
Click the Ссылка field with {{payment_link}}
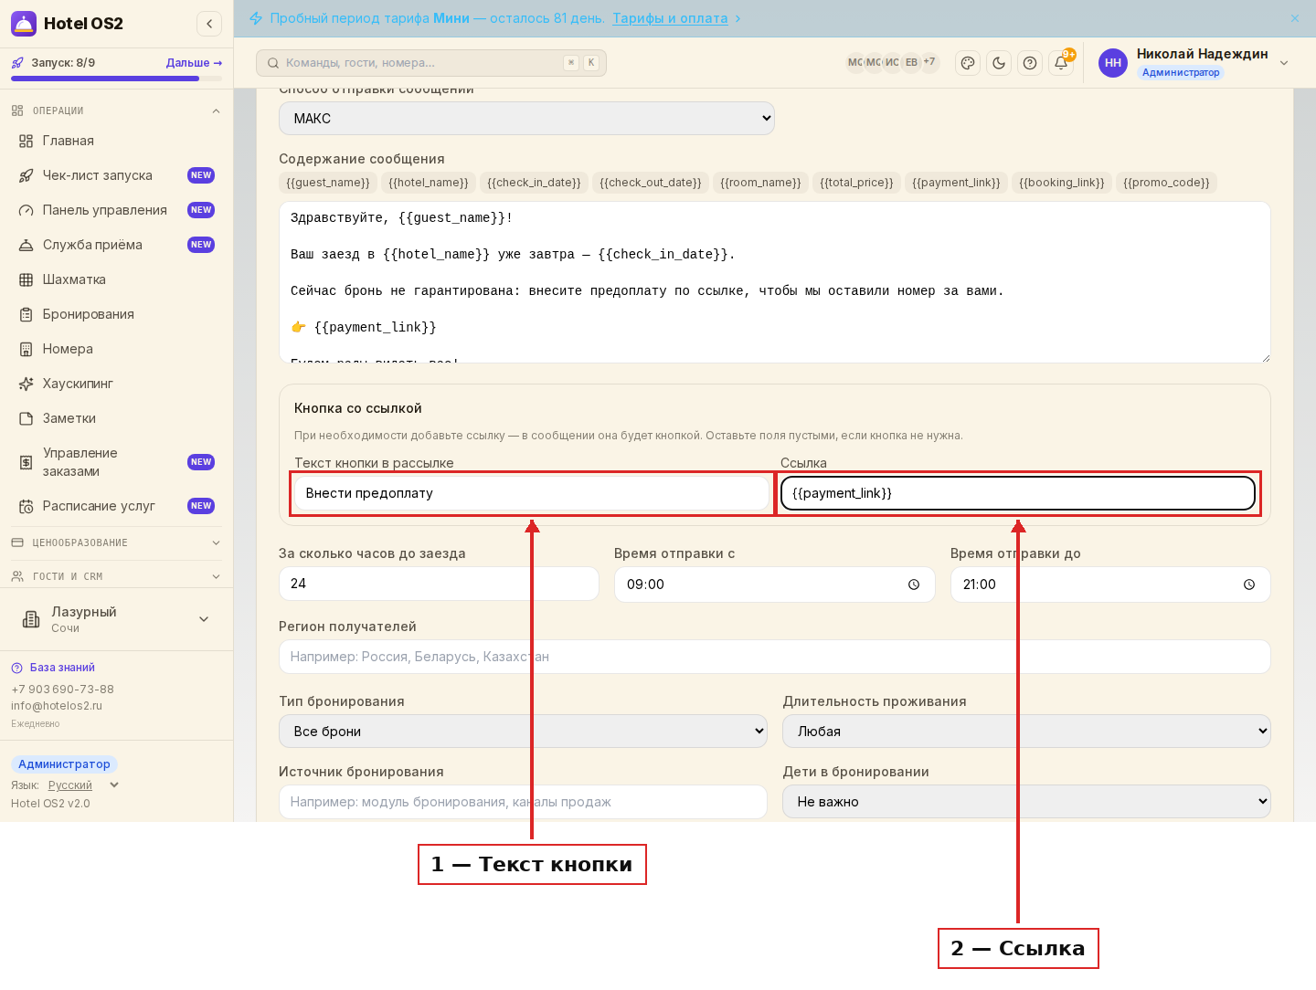(x=1018, y=493)
